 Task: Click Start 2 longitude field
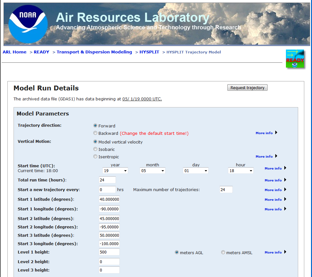109,227
